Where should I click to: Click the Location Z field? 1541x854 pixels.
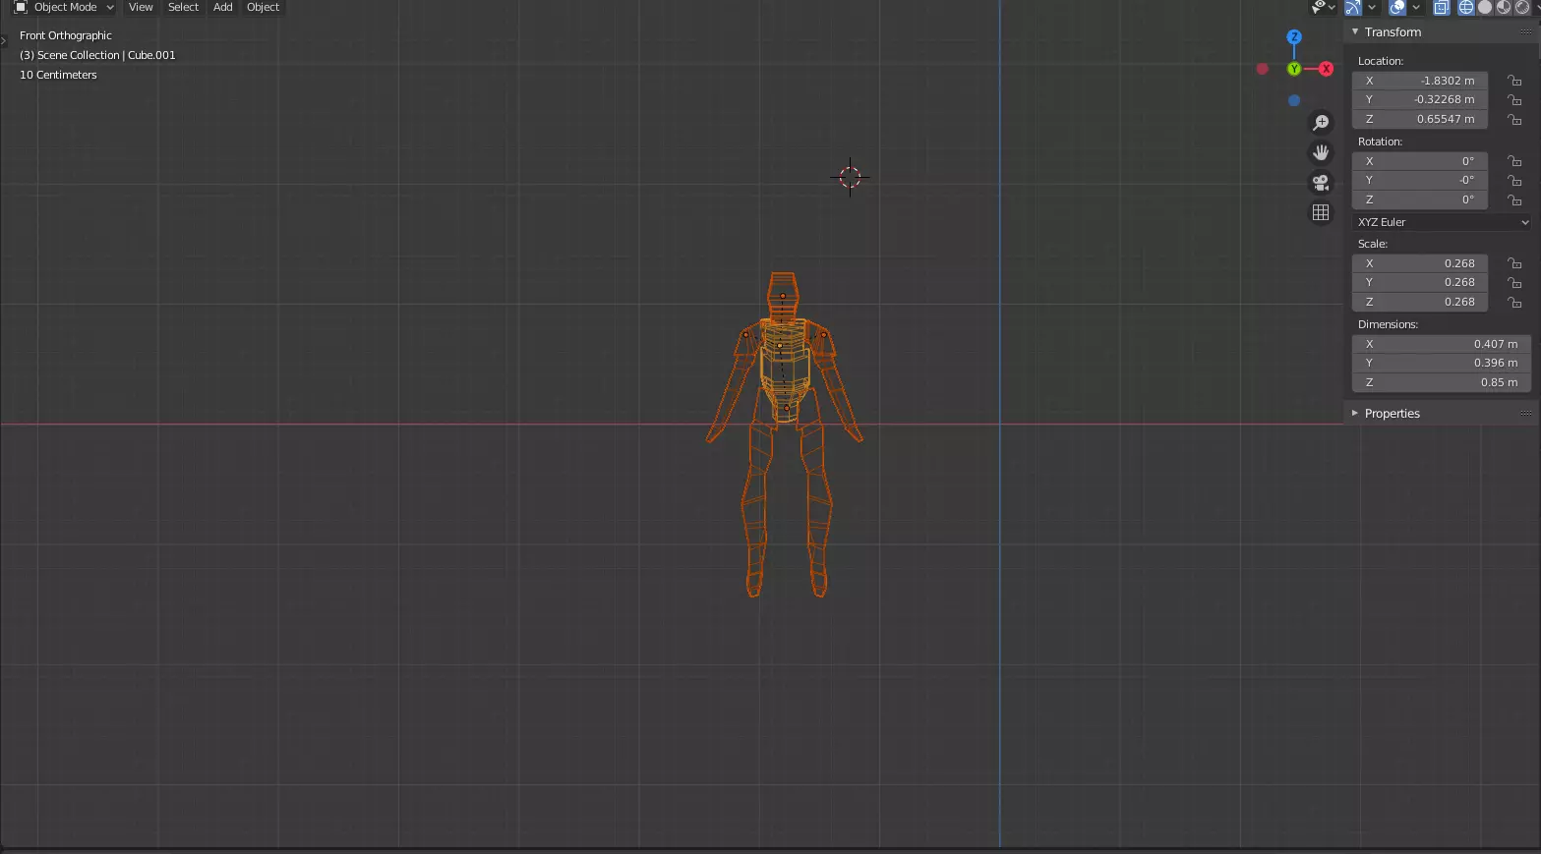pyautogui.click(x=1420, y=119)
